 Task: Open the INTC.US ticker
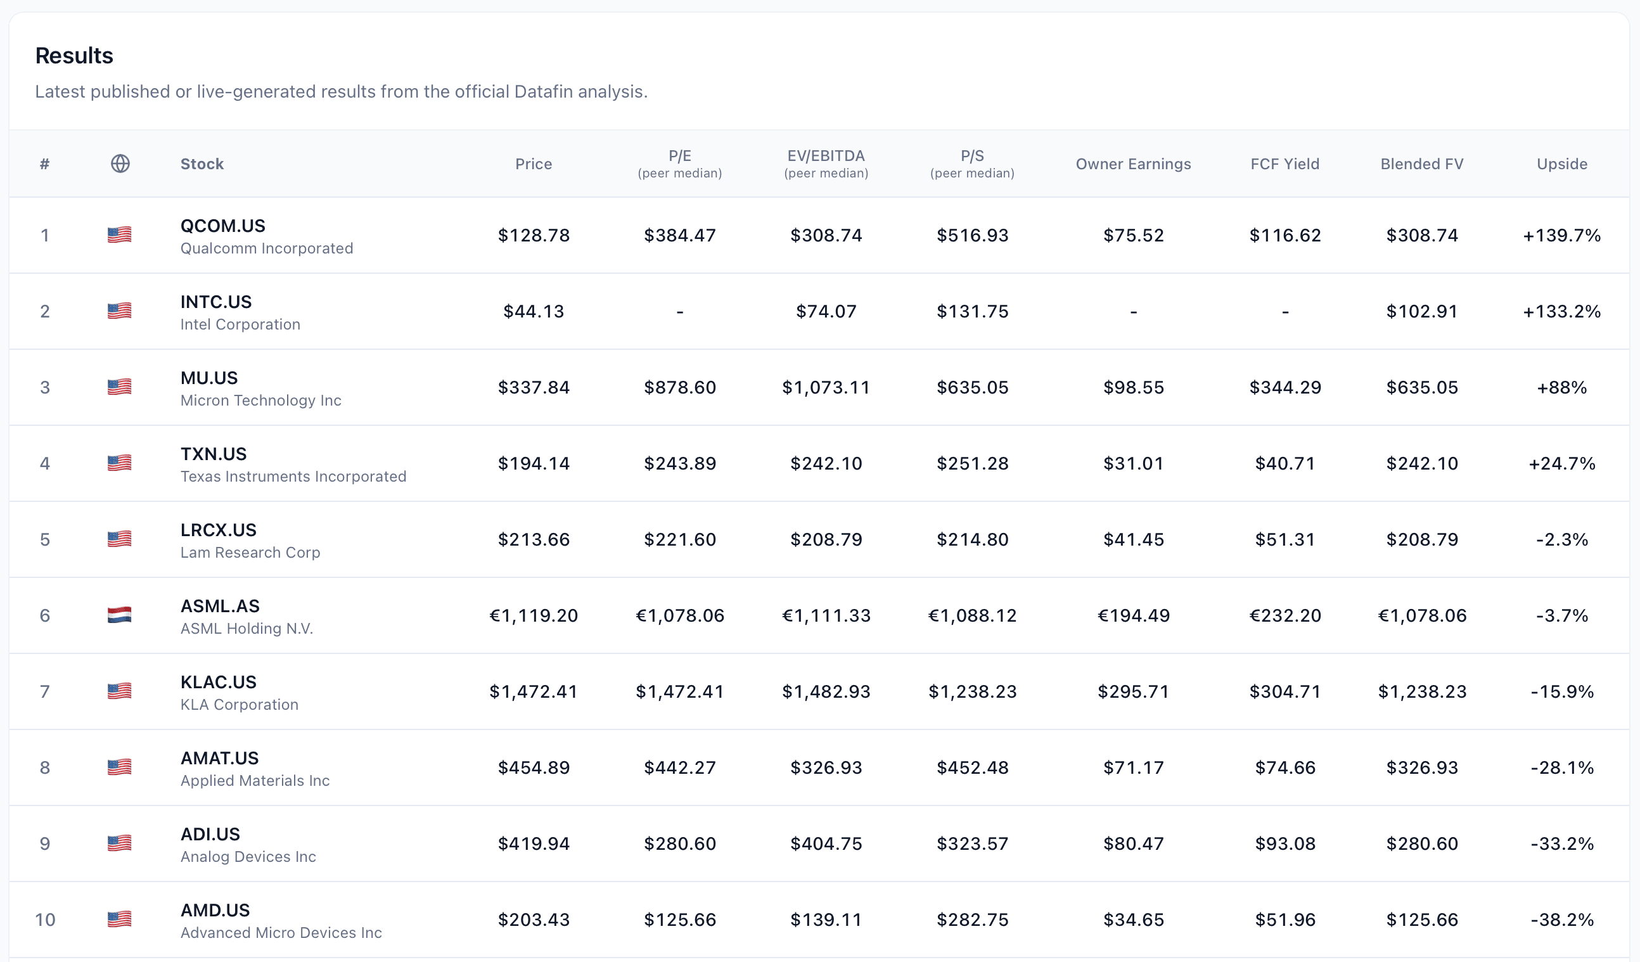215,302
